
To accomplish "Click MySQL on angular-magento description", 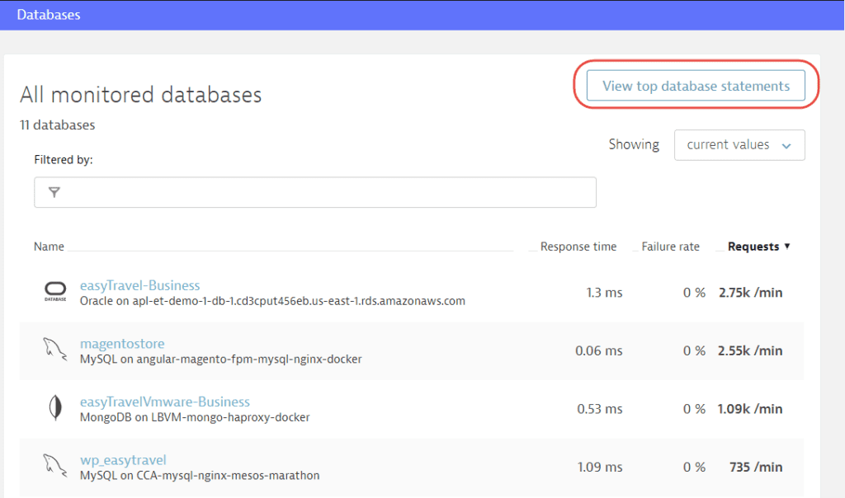I will [220, 359].
